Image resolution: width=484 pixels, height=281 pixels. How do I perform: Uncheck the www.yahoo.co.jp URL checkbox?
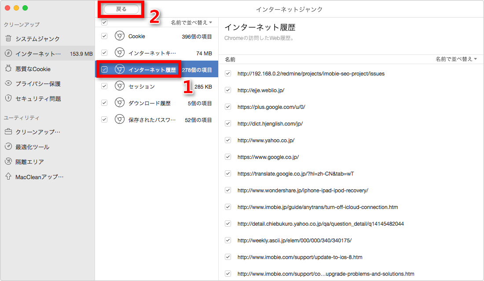pyautogui.click(x=228, y=140)
